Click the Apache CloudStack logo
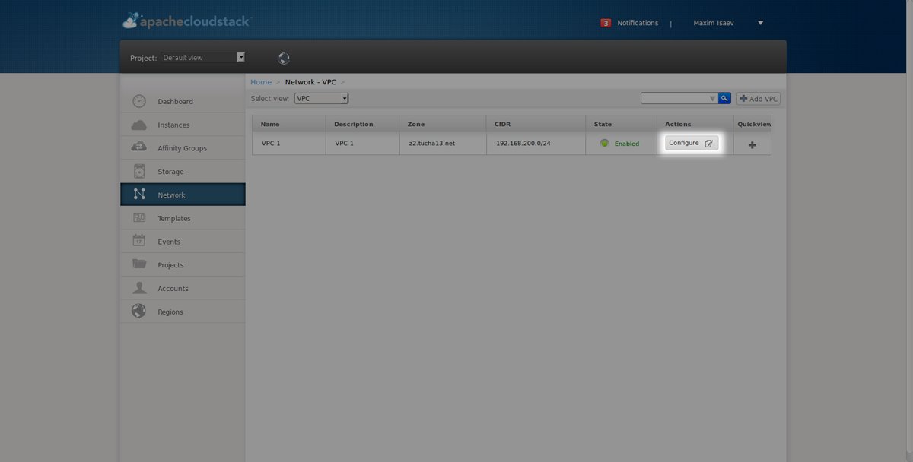The width and height of the screenshot is (913, 462). [186, 21]
